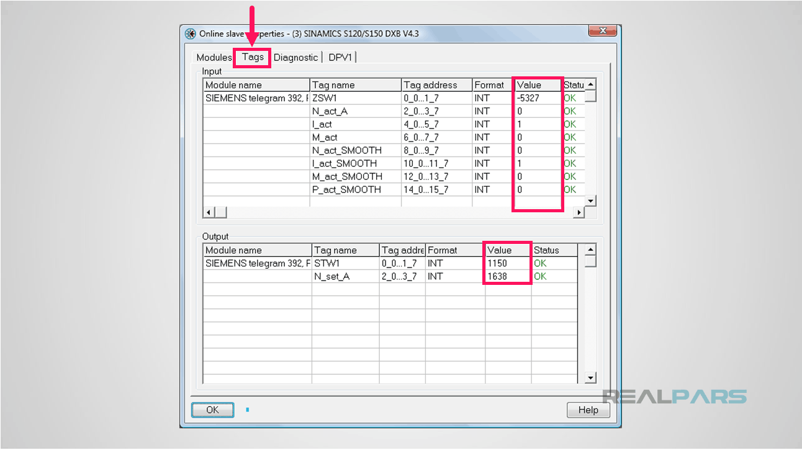
Task: Click tag address 10_0...11_7
Action: [426, 163]
